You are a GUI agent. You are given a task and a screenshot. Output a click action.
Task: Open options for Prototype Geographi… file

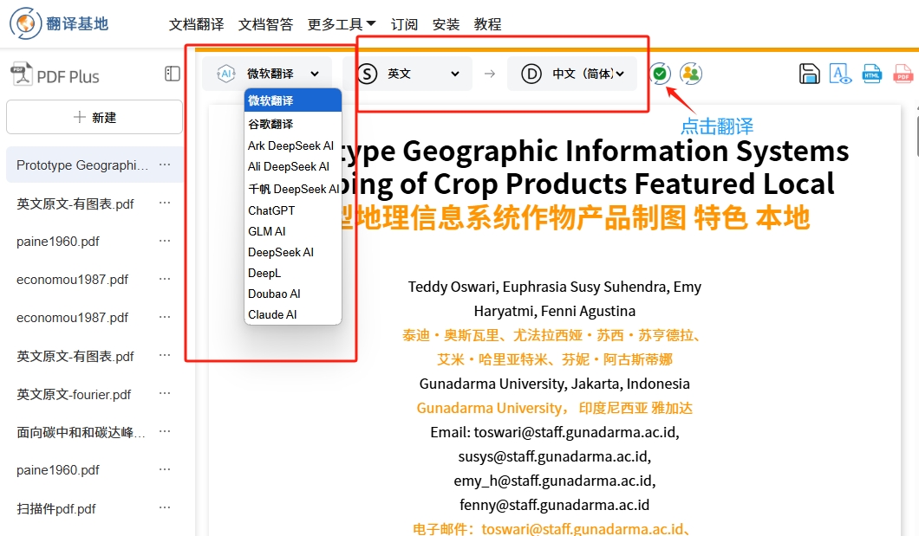point(165,165)
